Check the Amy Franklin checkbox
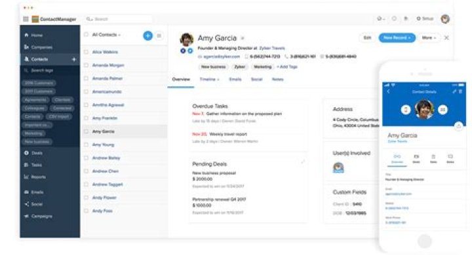The image size is (472, 255). click(86, 118)
